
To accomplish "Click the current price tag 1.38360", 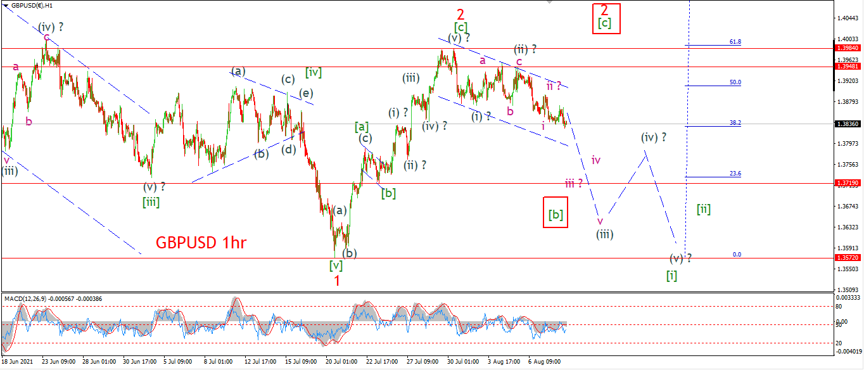I will 849,124.
